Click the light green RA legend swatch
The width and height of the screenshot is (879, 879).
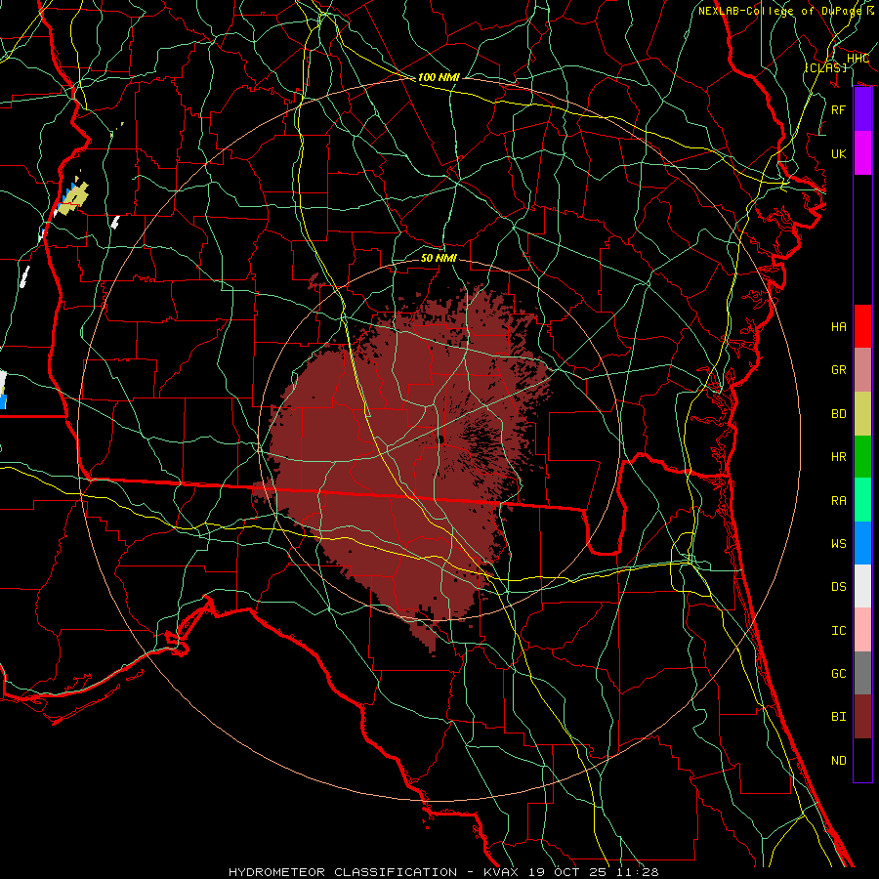[862, 500]
